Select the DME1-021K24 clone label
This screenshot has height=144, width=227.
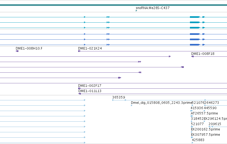click(90, 48)
